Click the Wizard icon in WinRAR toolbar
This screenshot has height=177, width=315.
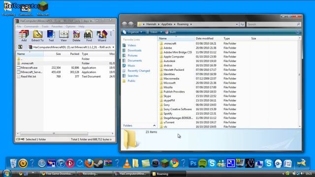(102, 36)
